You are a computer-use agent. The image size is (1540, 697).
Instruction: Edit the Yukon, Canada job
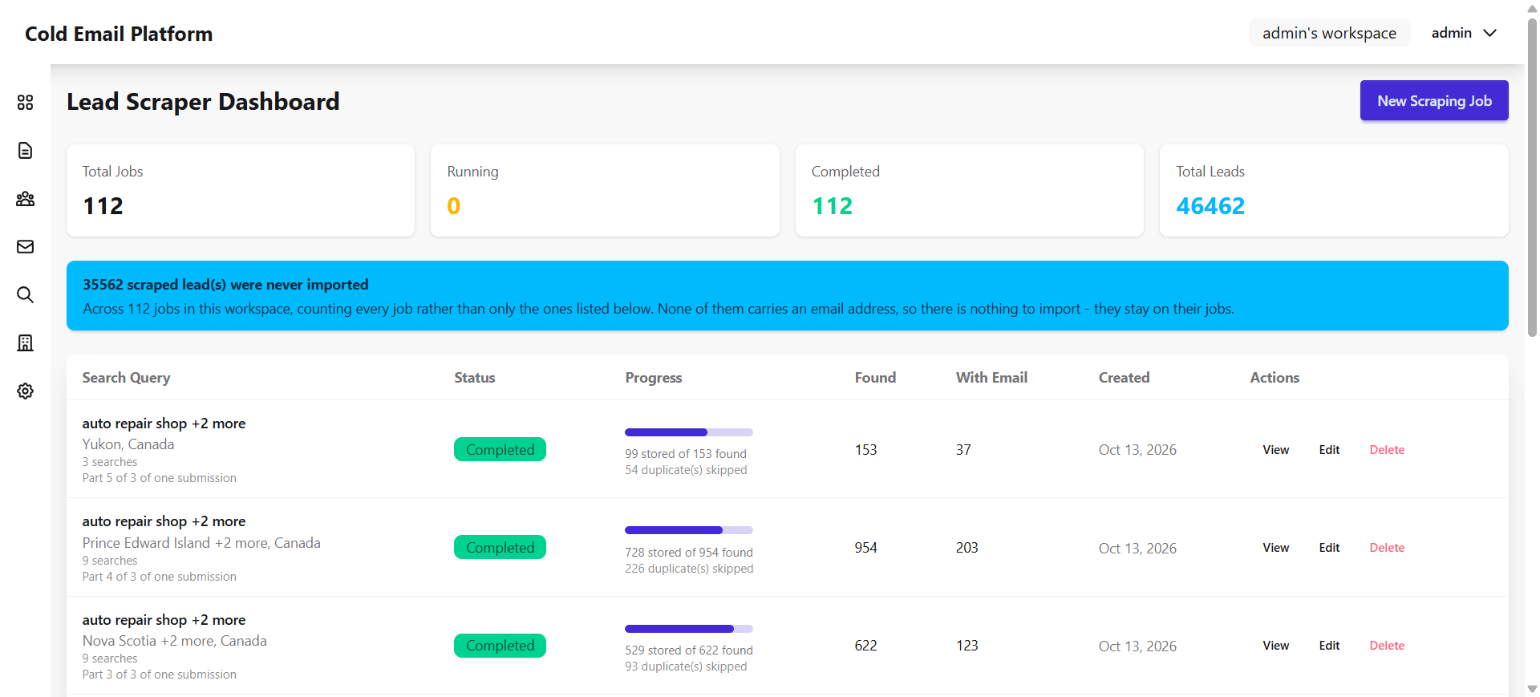pos(1329,450)
